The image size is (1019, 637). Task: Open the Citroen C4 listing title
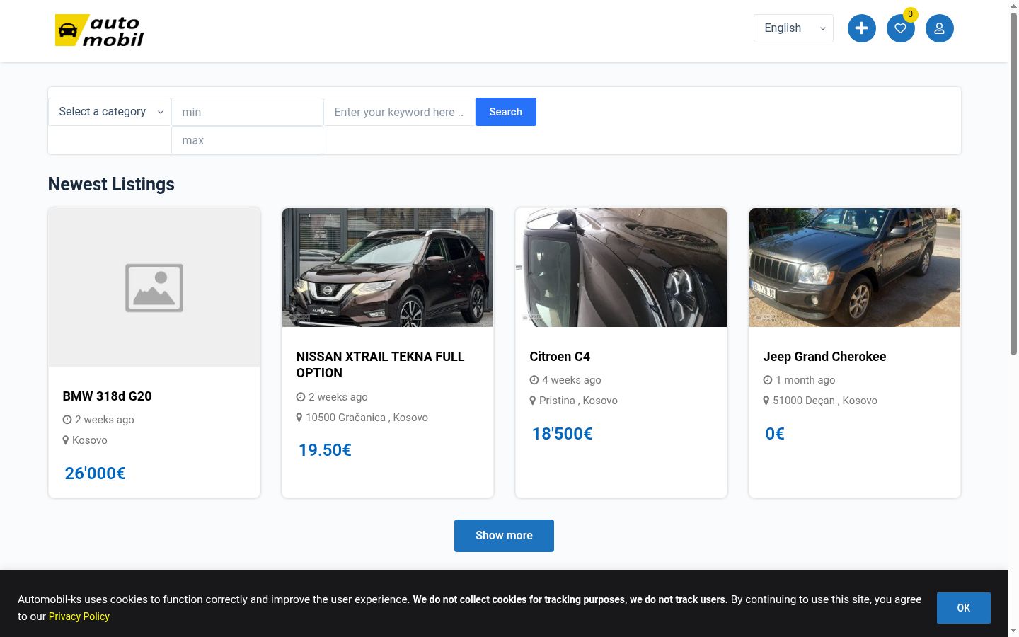point(560,357)
